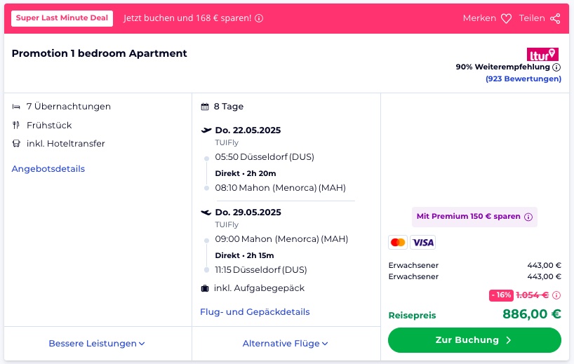Click the VISA payment icon
574x364 pixels.
(423, 242)
